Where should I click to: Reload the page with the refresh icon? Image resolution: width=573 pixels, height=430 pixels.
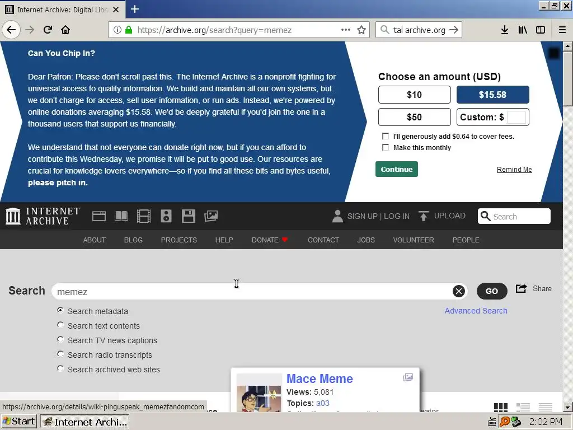48,30
